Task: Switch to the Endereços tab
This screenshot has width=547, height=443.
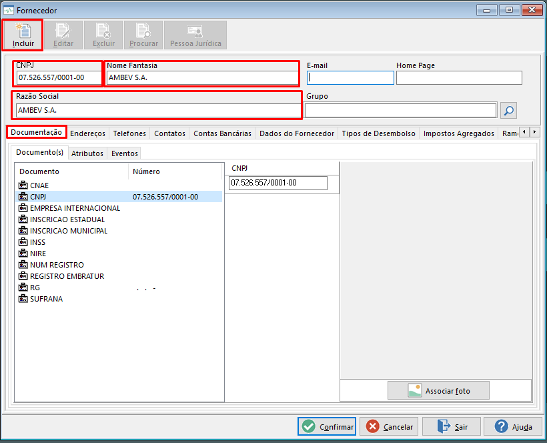Action: tap(87, 133)
